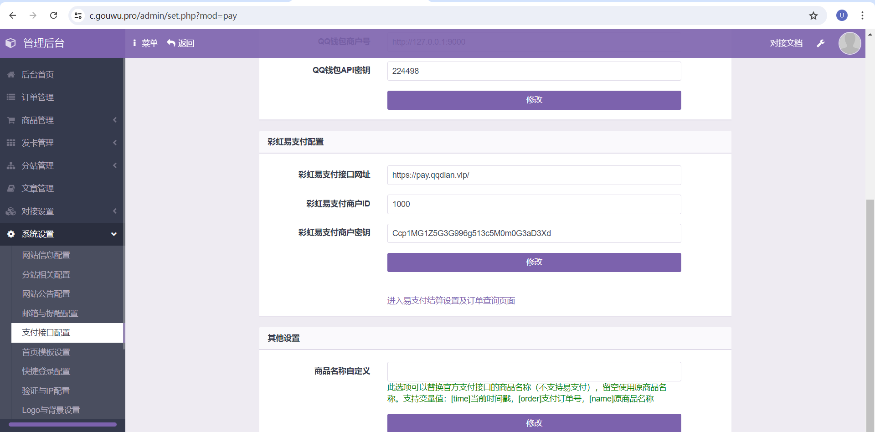
Task: Expand the 分站管理 submenu chevron
Action: click(x=114, y=165)
